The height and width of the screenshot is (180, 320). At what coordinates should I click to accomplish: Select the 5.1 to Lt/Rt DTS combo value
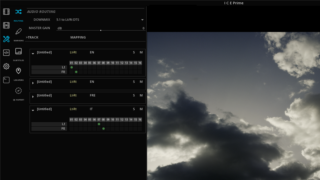tap(68, 20)
